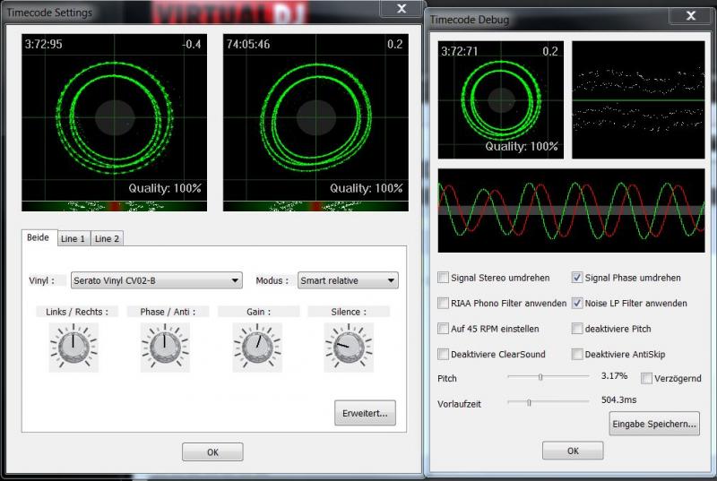Click Eingabe Speichern... button
This screenshot has width=717, height=481.
[x=654, y=424]
